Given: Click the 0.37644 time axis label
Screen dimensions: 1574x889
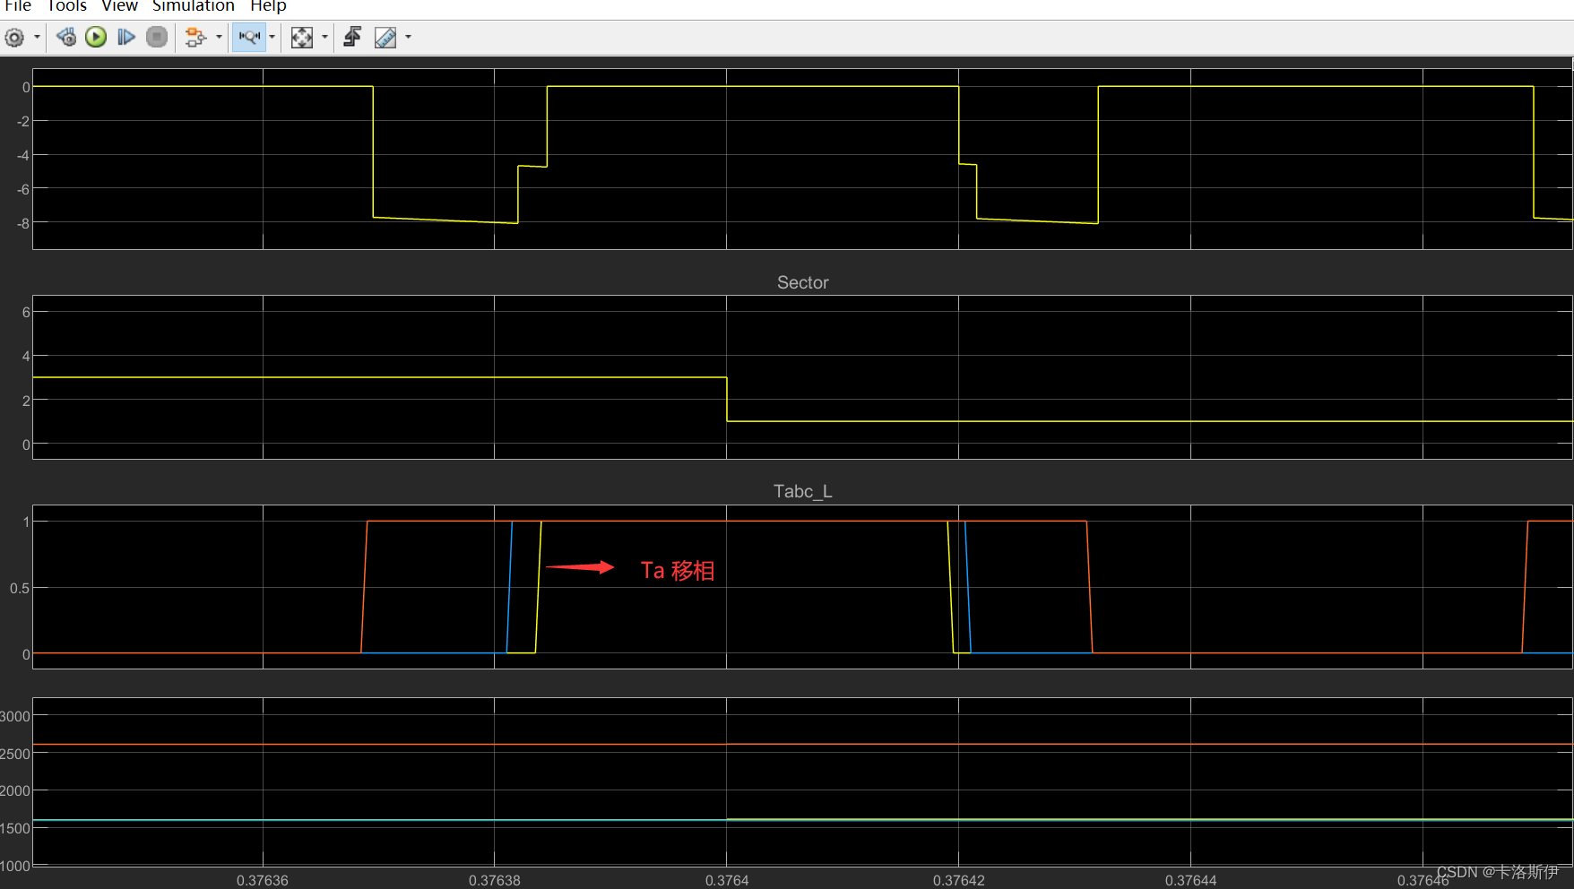Looking at the screenshot, I should 1191,880.
